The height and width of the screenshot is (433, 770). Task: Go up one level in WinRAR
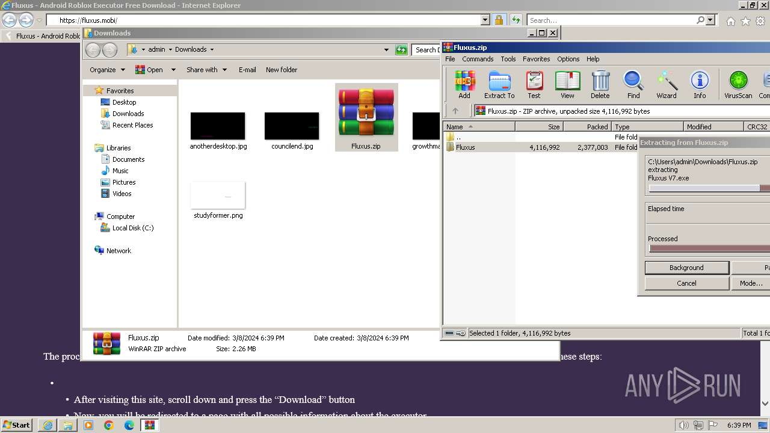click(455, 111)
